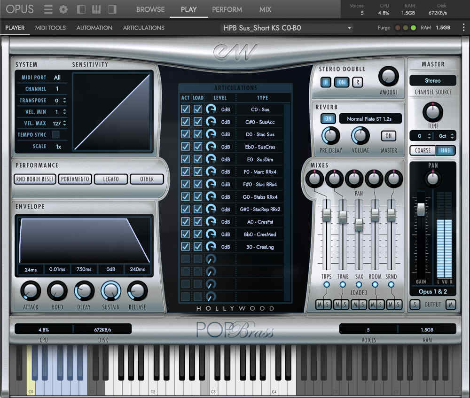Click the Reverb Pre-Delay knob

pyautogui.click(x=330, y=136)
